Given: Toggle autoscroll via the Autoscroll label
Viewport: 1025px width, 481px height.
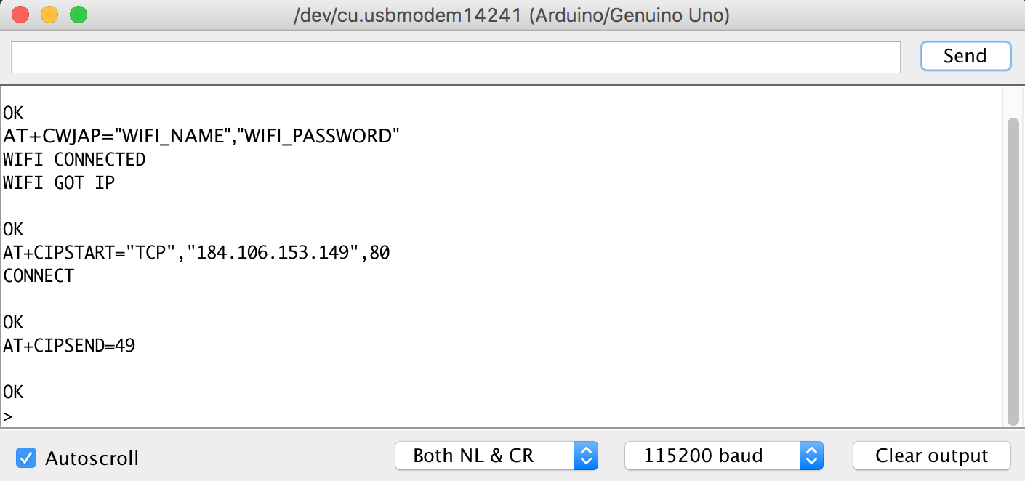Looking at the screenshot, I should click(92, 458).
